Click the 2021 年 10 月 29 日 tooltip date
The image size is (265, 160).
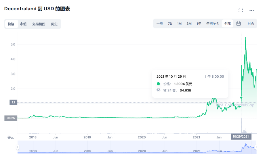[x=171, y=77]
